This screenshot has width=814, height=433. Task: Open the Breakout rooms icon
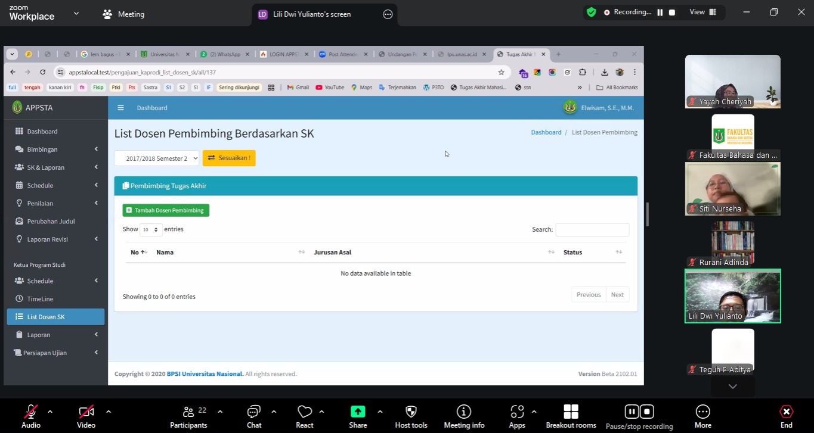[571, 412]
